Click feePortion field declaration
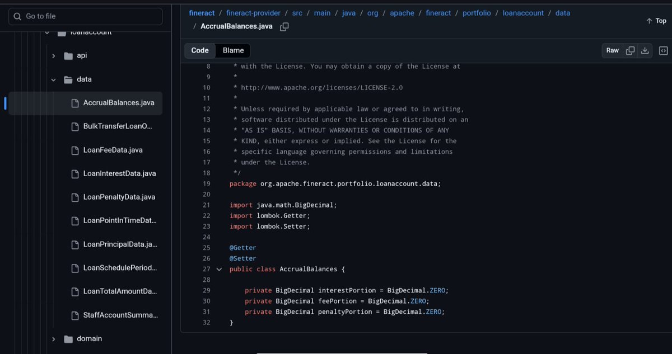Screen dimensions: 672x354 click(337, 301)
